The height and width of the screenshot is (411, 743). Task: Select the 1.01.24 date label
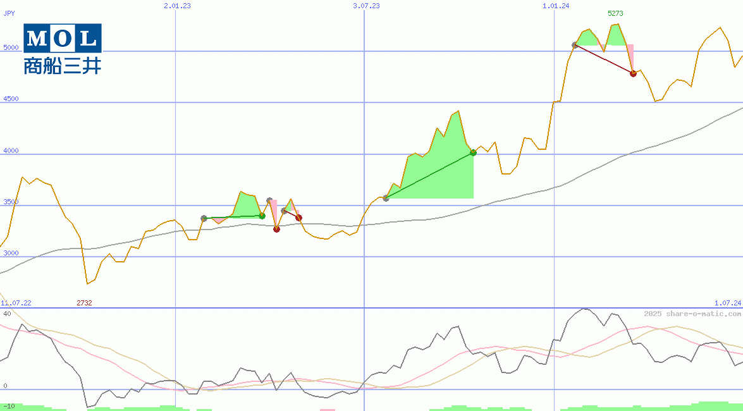[x=556, y=6]
